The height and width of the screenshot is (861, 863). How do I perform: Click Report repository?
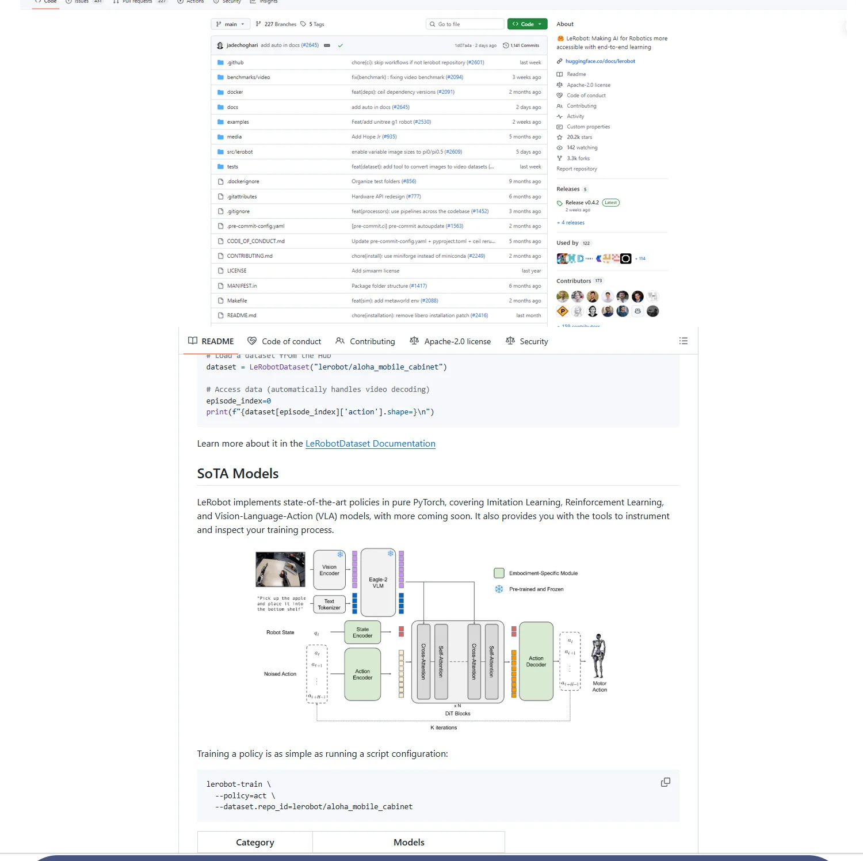(576, 169)
